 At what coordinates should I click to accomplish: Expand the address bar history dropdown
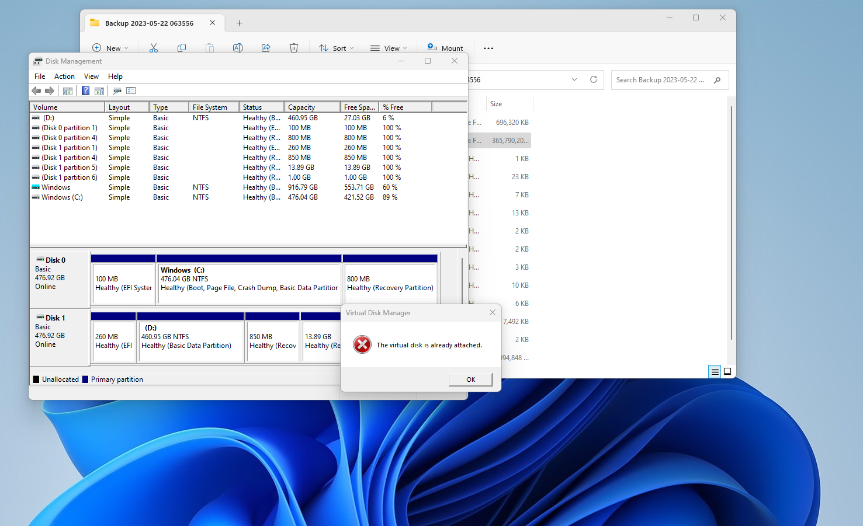574,79
